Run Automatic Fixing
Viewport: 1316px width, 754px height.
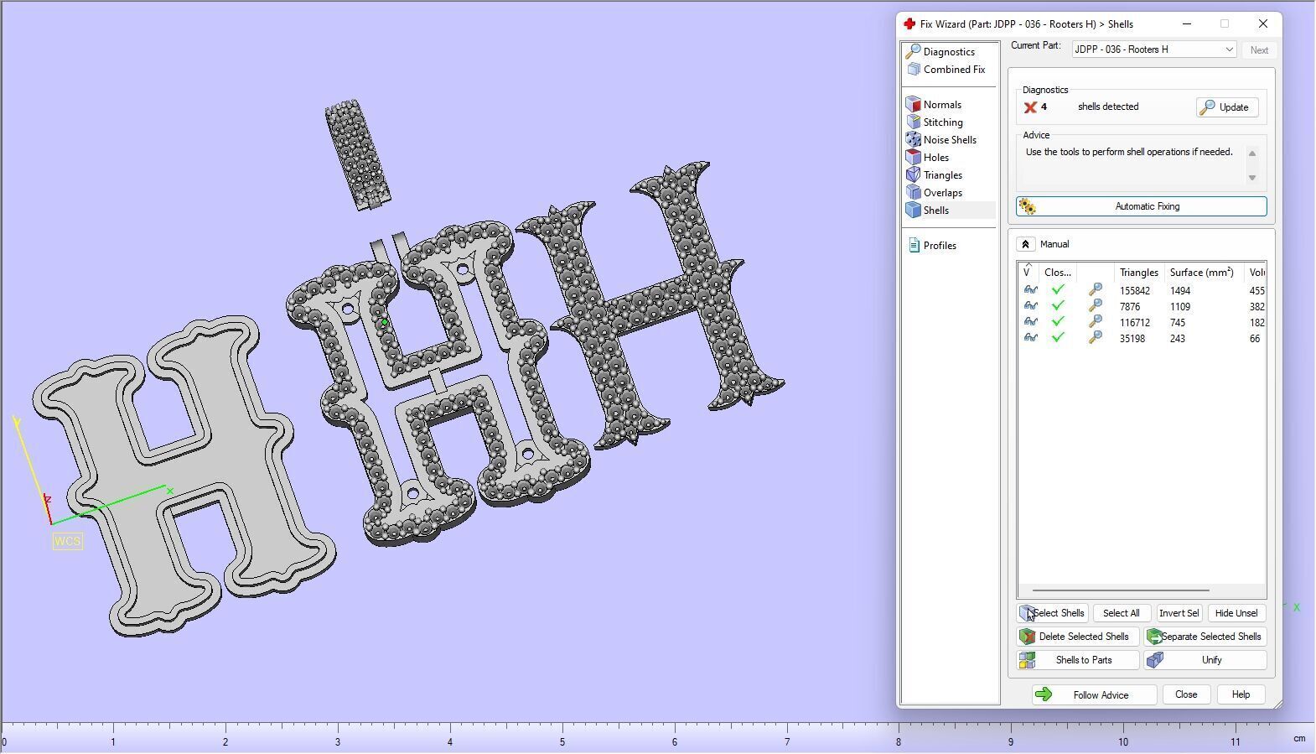[1142, 206]
